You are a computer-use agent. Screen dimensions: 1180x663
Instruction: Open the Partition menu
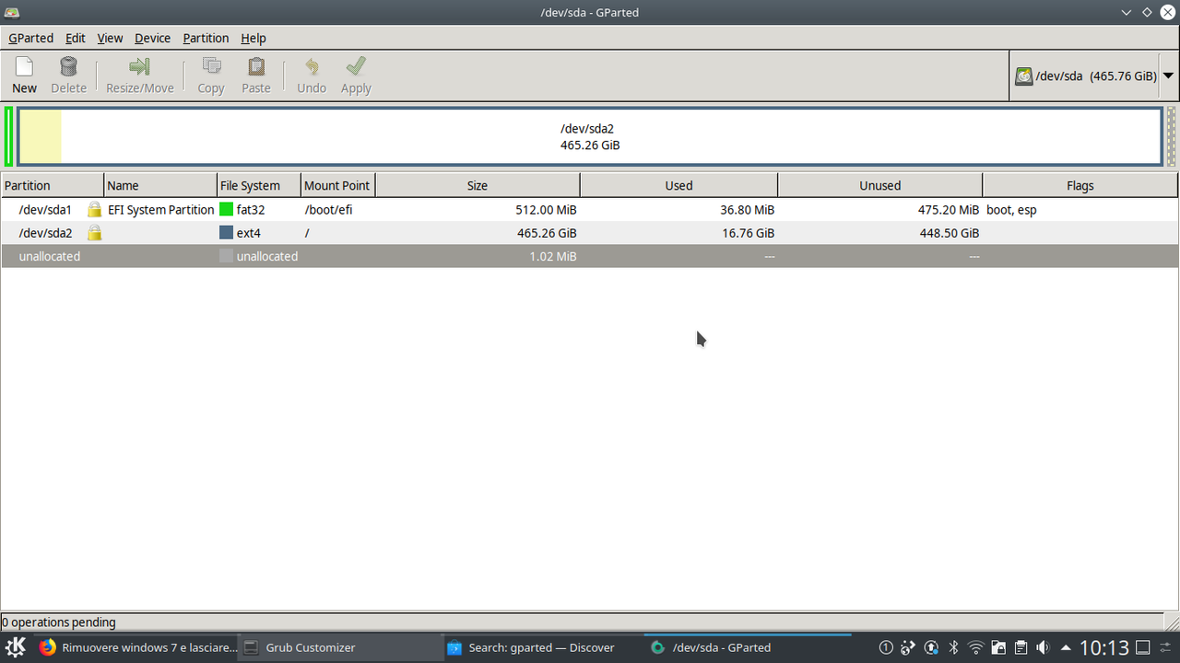[x=206, y=38]
